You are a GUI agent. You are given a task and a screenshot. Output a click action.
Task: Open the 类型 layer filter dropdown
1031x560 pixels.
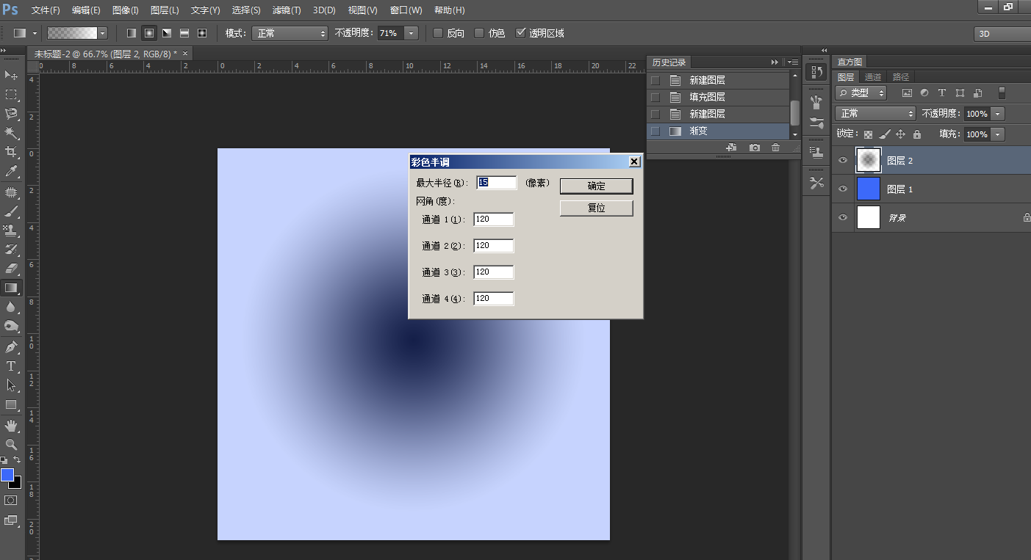[861, 93]
